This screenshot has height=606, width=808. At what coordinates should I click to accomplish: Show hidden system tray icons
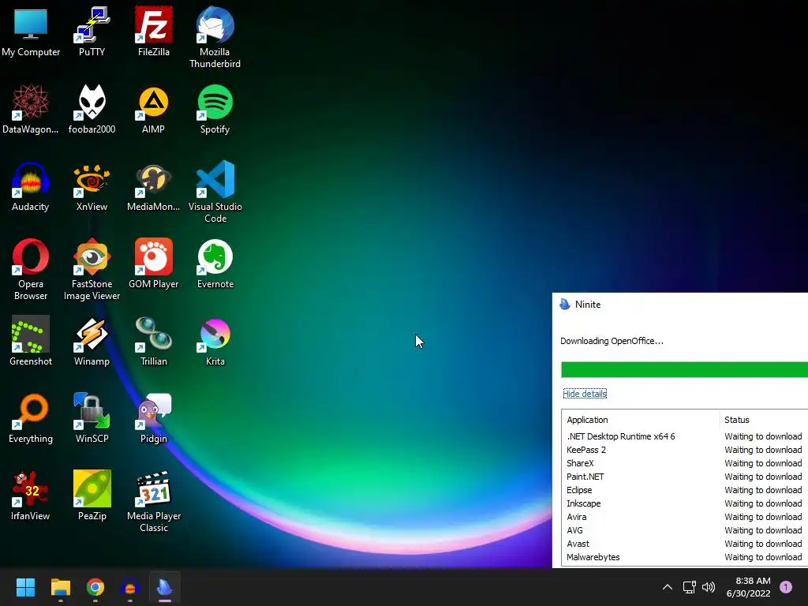(x=668, y=587)
